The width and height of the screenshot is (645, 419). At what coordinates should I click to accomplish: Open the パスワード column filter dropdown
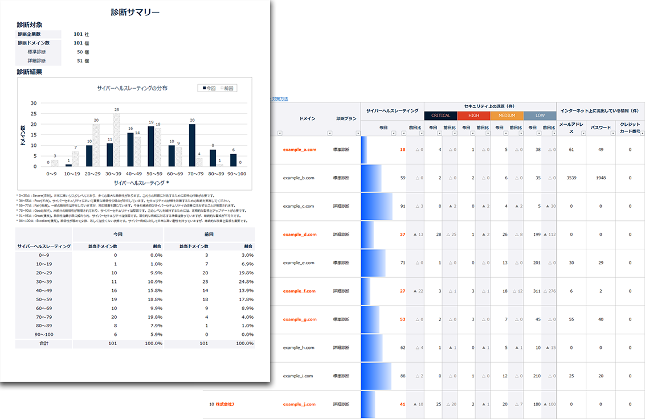[x=614, y=133]
